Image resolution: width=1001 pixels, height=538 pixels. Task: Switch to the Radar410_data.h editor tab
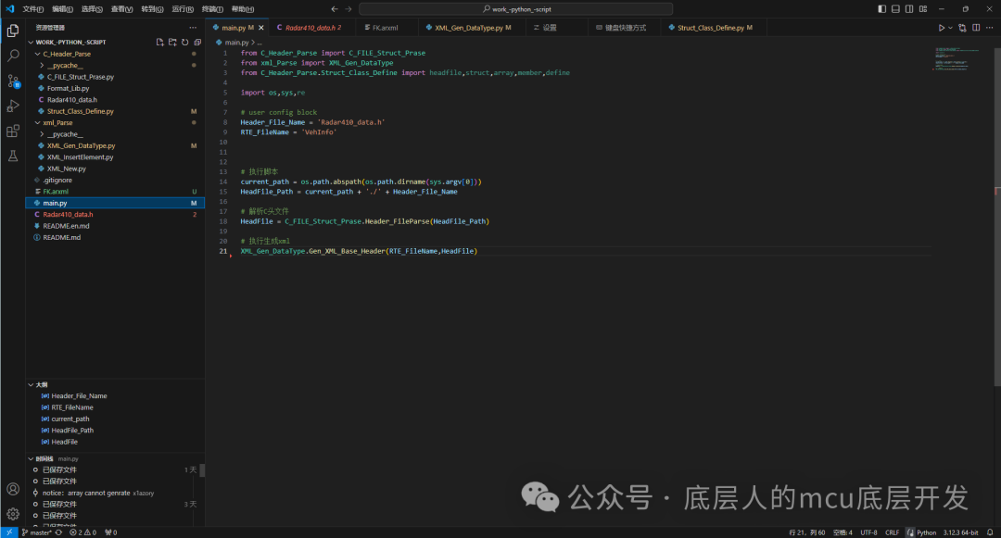click(x=312, y=28)
